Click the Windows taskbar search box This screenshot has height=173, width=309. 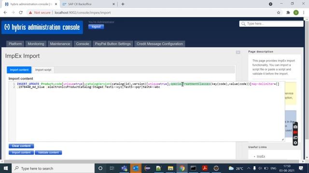point(53,168)
